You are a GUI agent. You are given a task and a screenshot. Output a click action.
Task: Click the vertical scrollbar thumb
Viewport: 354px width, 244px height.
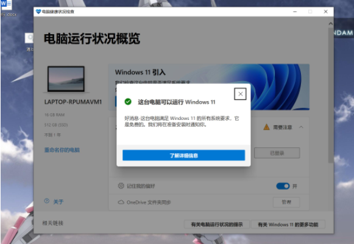click(330, 95)
